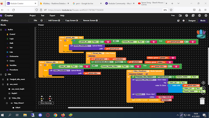Click the warnings count triangle indicator

(41, 98)
